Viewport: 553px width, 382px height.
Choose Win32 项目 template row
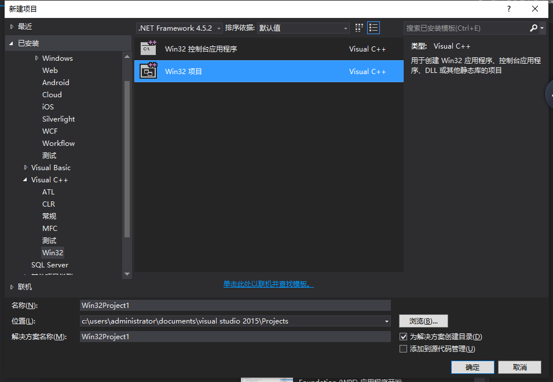click(269, 71)
